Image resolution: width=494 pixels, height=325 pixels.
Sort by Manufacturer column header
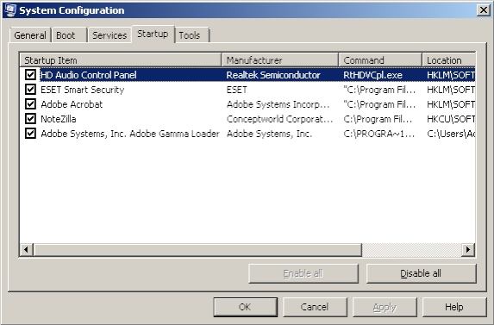(x=280, y=59)
